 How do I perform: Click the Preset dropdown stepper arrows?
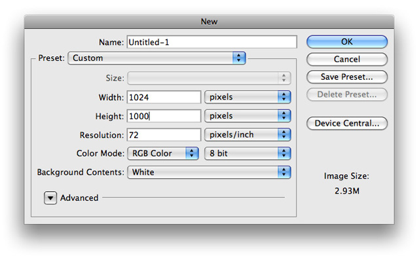239,58
